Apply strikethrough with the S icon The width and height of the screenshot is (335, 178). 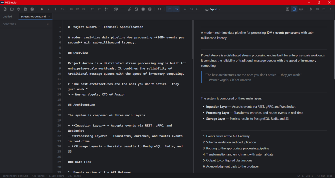(x=55, y=9)
